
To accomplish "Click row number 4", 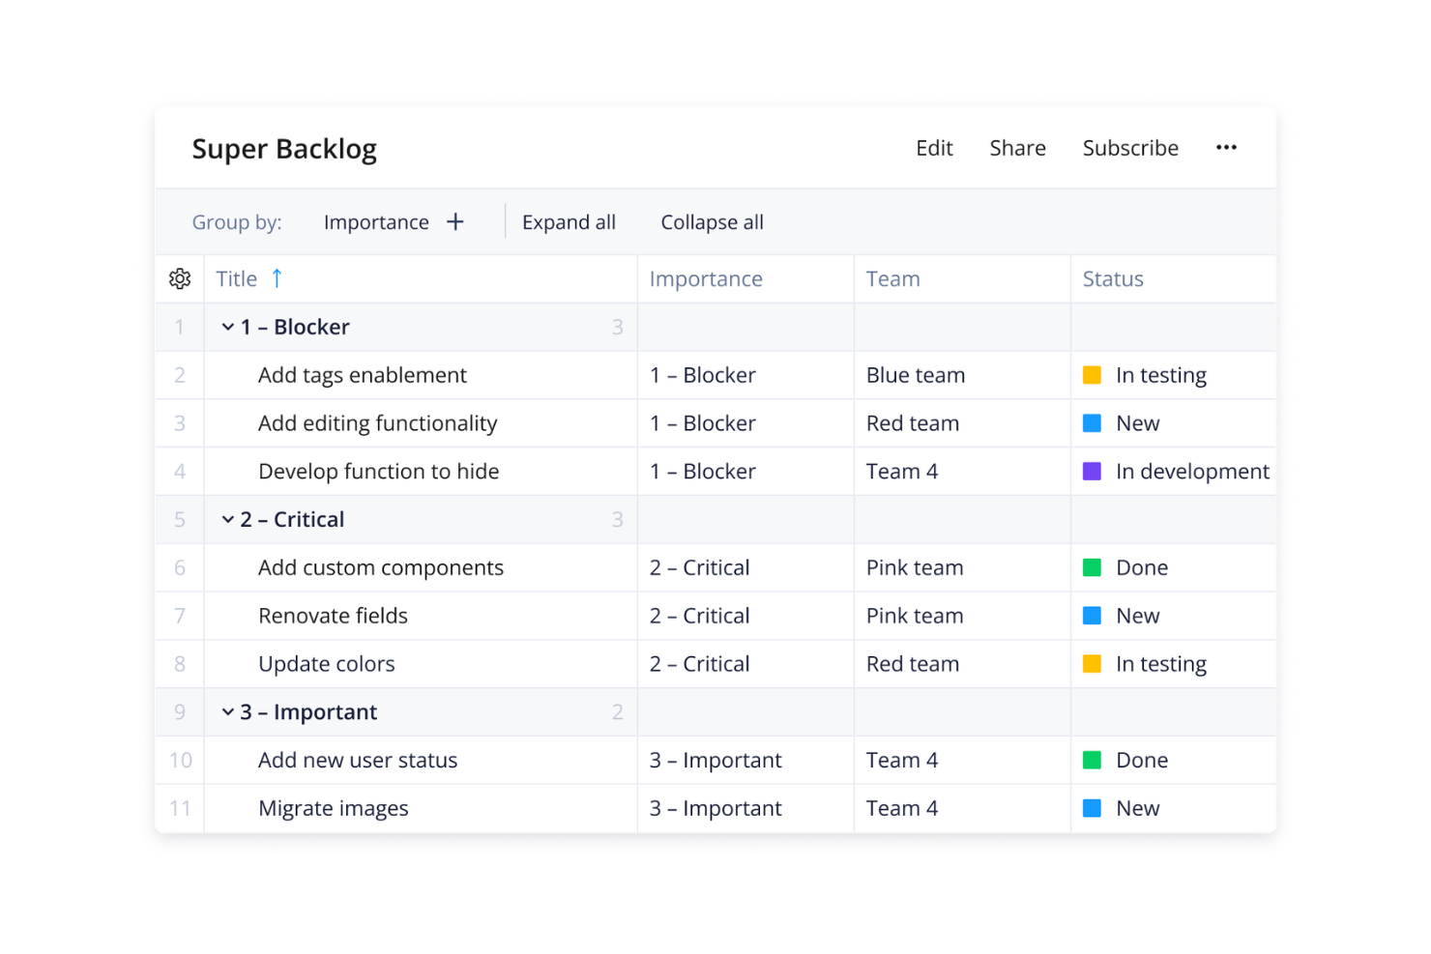I will (x=180, y=471).
